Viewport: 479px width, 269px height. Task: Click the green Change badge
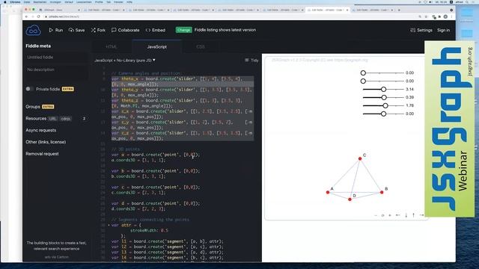(183, 30)
